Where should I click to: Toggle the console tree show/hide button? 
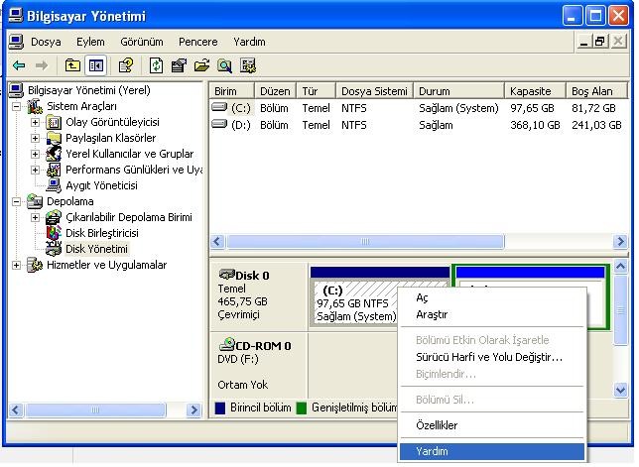coord(96,65)
